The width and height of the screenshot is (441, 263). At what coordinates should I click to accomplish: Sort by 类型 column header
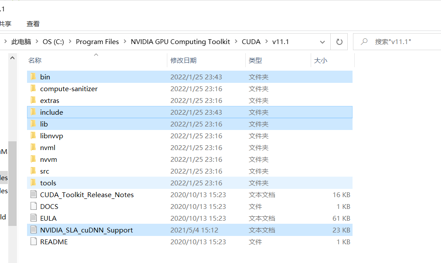coord(255,60)
